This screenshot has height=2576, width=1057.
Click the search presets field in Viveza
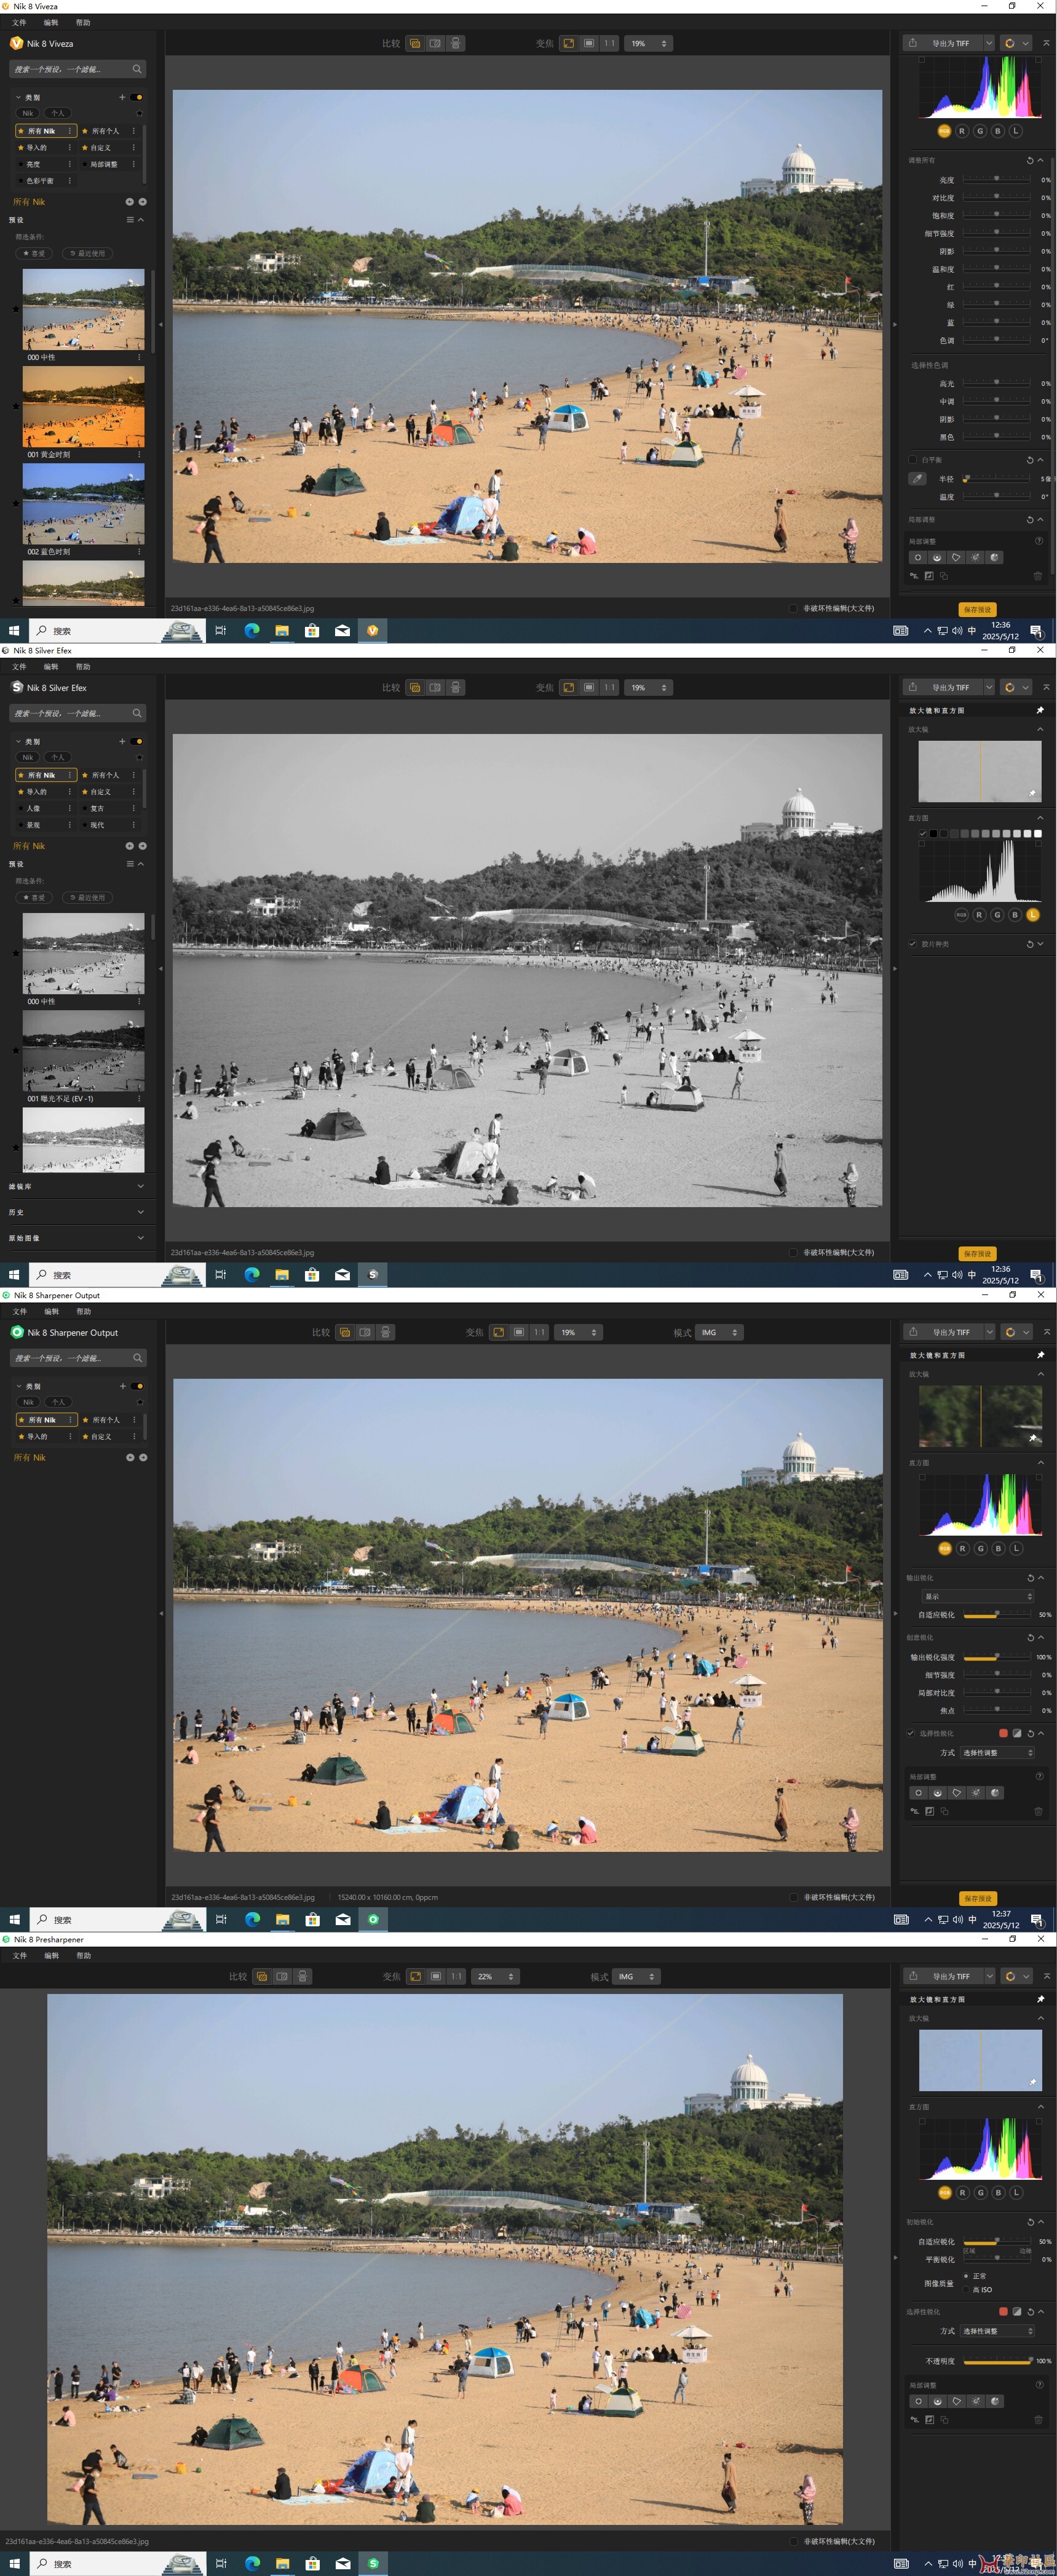point(78,69)
